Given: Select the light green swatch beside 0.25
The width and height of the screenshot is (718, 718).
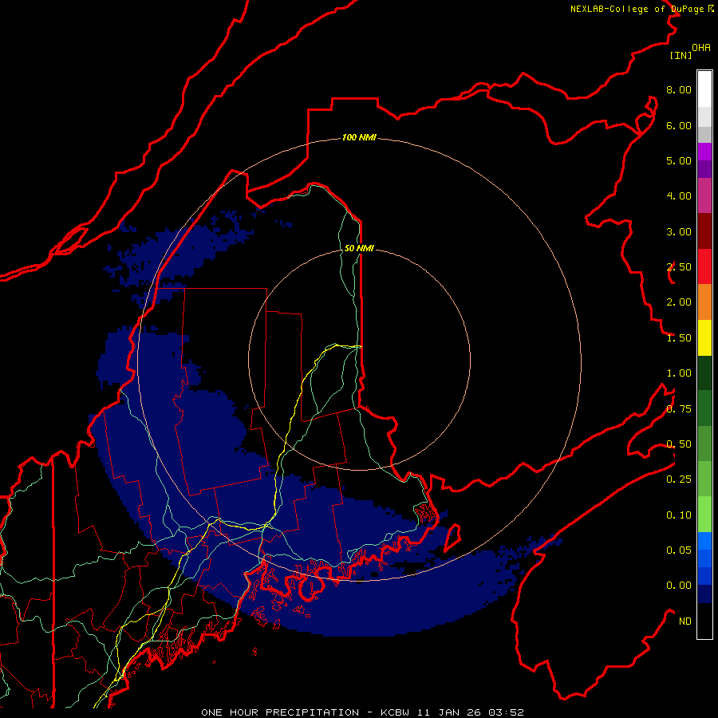Looking at the screenshot, I should tap(704, 479).
